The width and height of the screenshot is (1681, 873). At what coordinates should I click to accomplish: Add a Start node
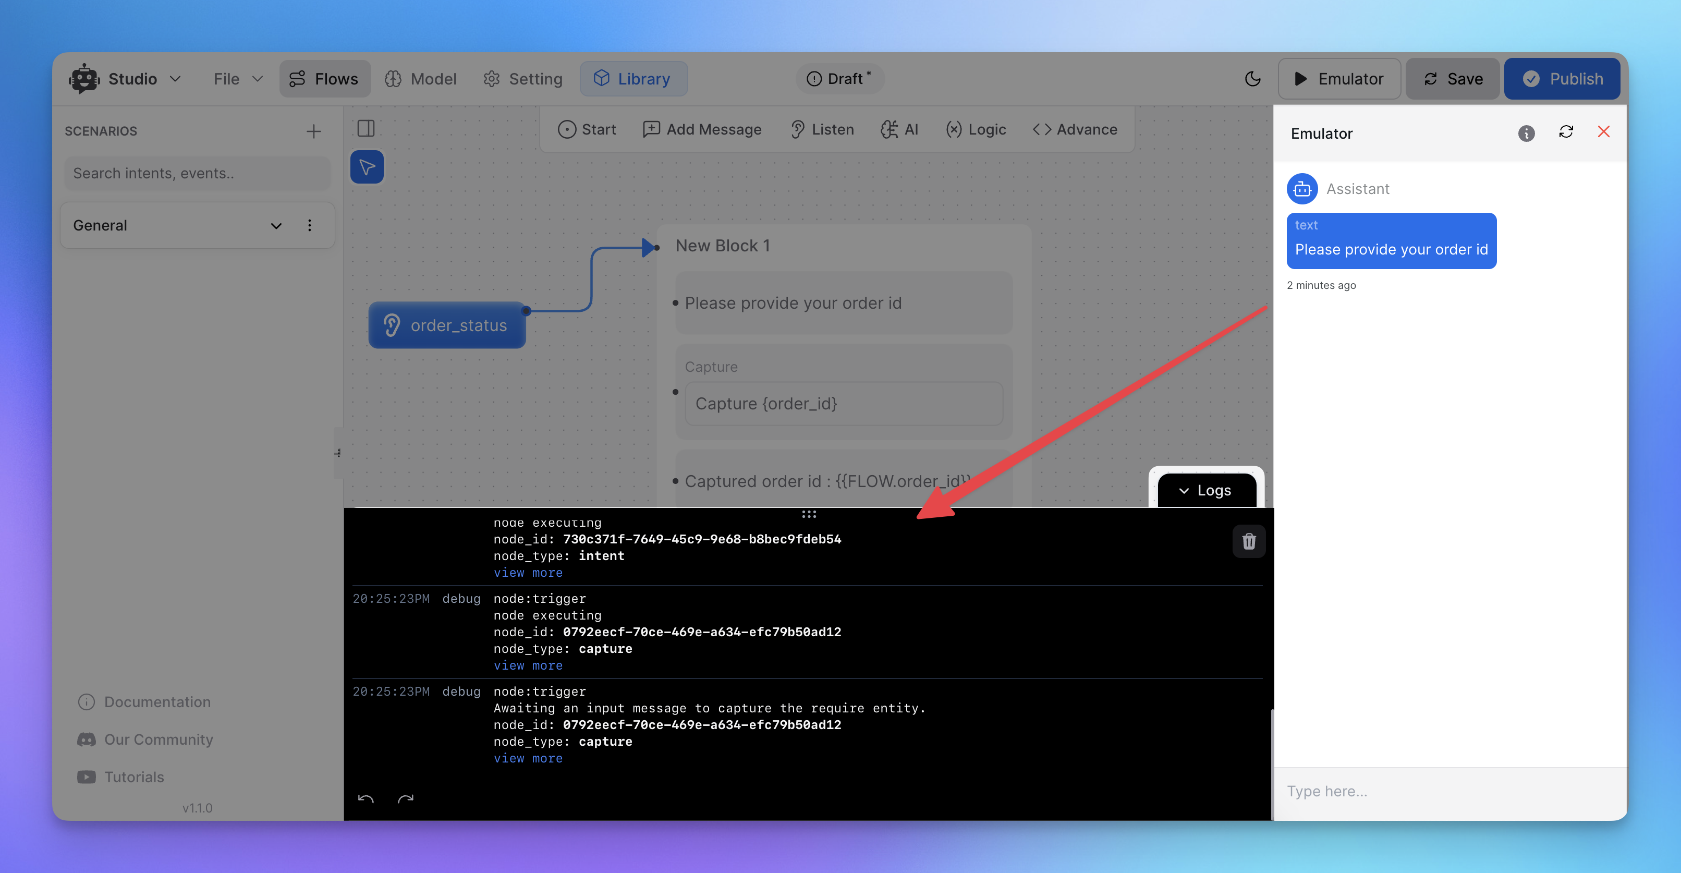[x=587, y=130]
